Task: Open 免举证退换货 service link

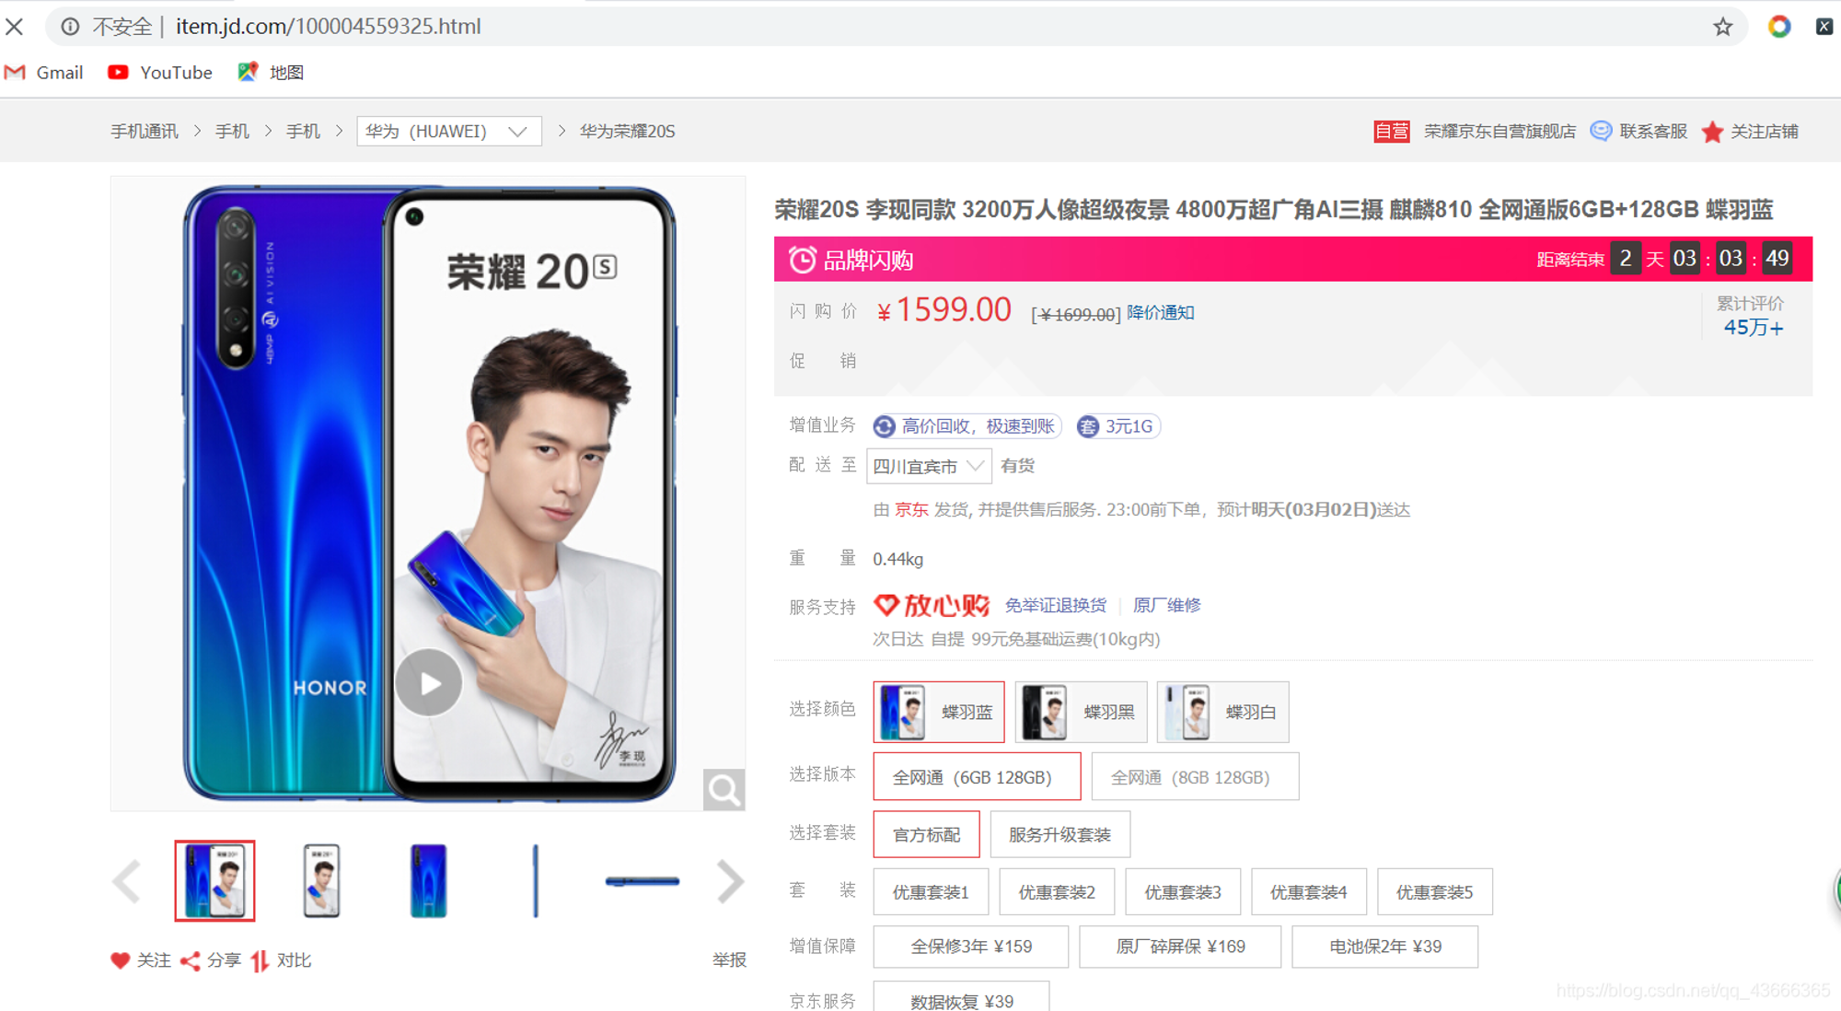Action: (1055, 605)
